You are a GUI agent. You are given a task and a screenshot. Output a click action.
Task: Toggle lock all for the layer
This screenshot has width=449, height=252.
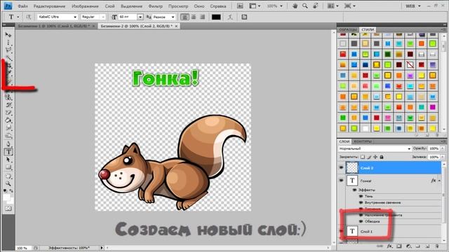tap(382, 157)
